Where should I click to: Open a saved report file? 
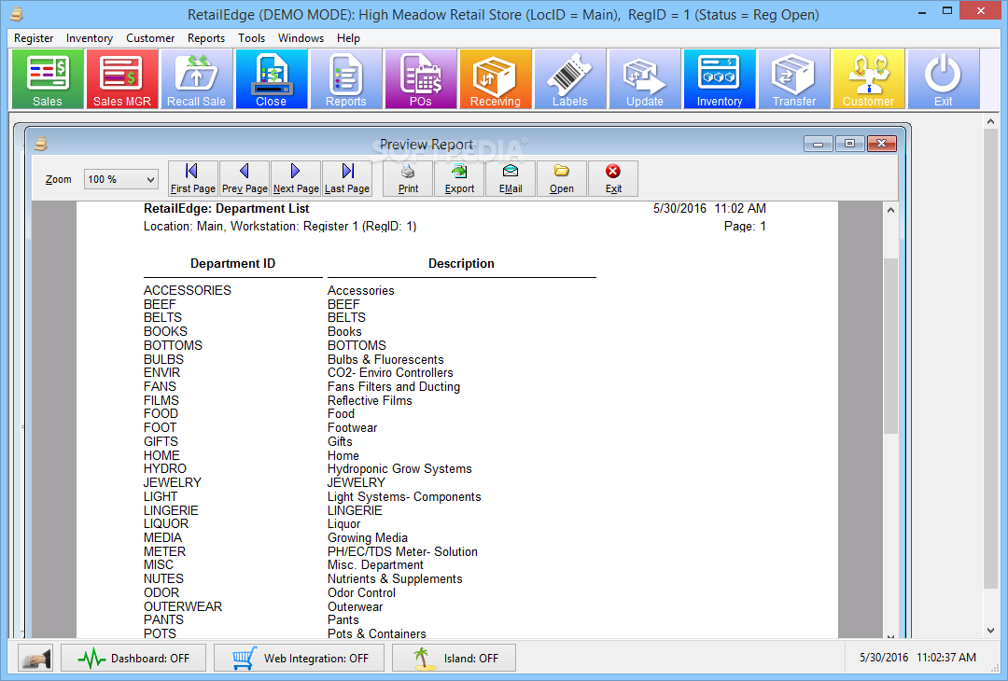point(562,178)
